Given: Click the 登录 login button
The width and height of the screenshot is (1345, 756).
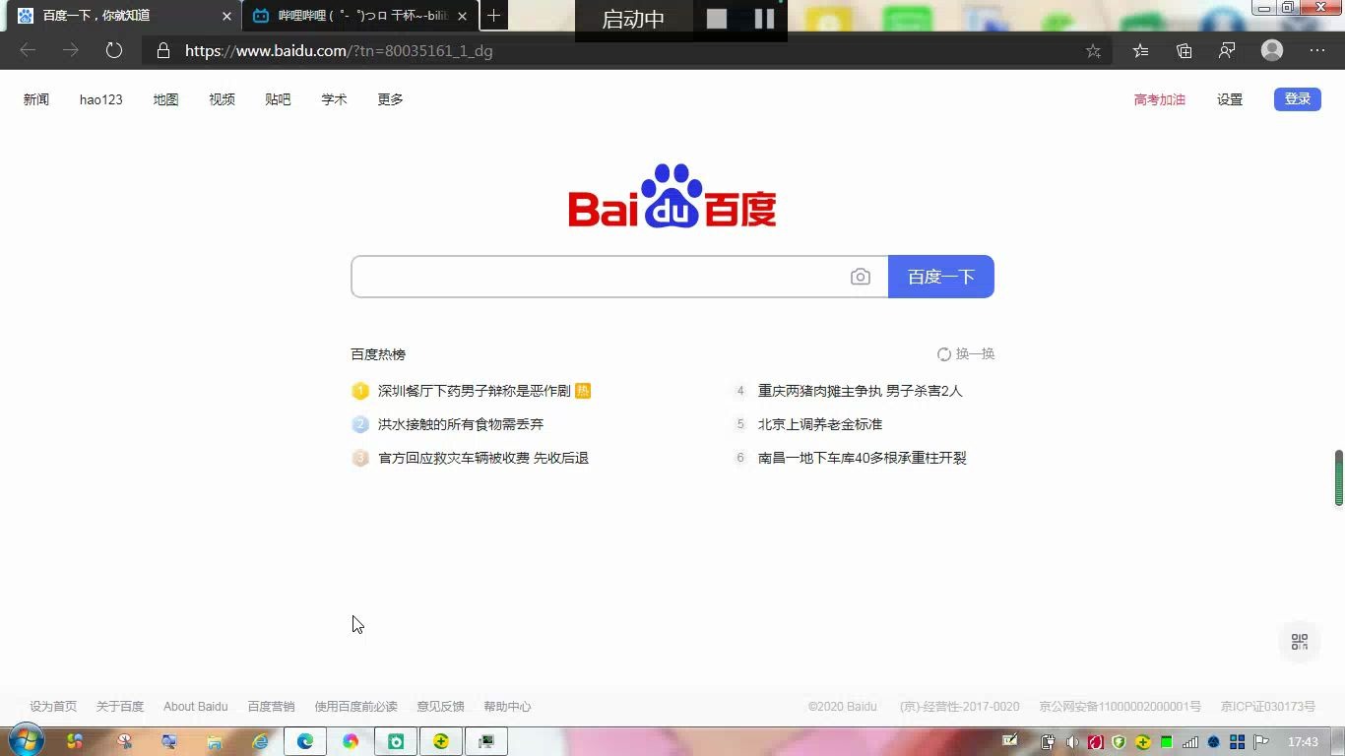Looking at the screenshot, I should (x=1298, y=98).
